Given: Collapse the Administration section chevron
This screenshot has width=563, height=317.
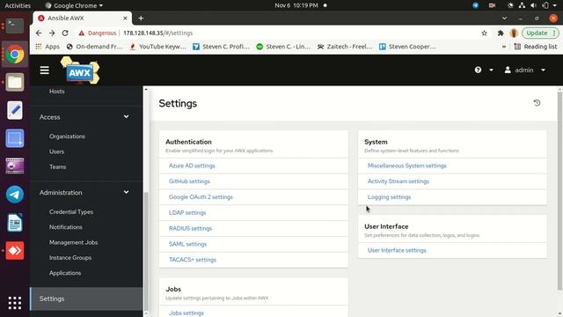Looking at the screenshot, I should (x=126, y=192).
